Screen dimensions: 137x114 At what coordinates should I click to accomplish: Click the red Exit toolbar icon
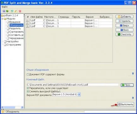tap(20, 11)
